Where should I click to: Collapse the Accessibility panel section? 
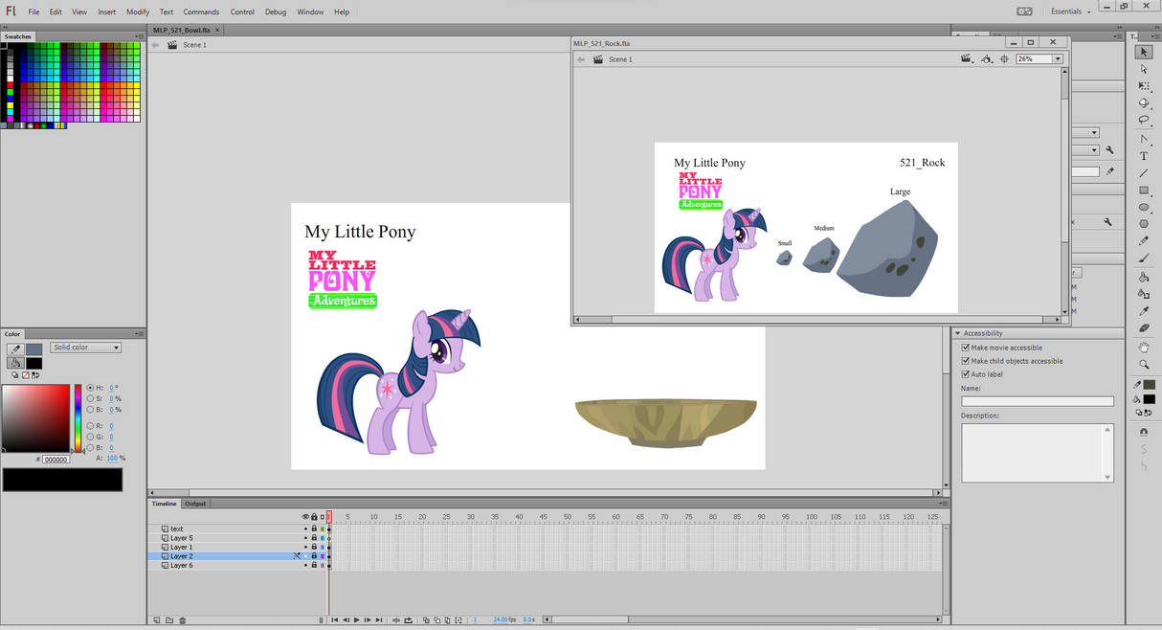(958, 333)
